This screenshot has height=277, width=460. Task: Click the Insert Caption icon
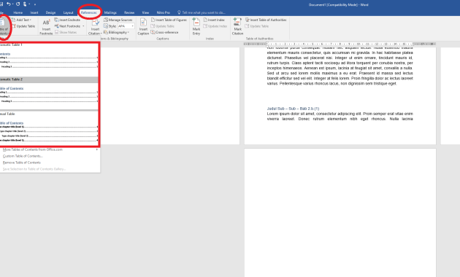pyautogui.click(x=143, y=23)
